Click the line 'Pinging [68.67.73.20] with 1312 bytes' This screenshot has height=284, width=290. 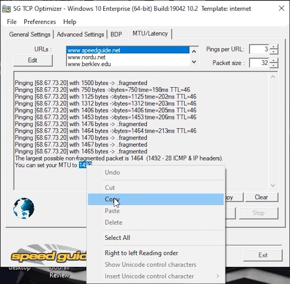tap(106, 103)
